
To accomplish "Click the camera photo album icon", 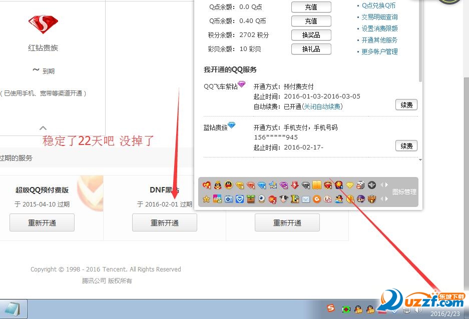I will 228,199.
